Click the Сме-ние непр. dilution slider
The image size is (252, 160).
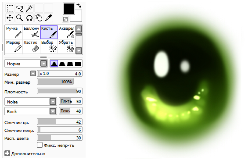60,130
